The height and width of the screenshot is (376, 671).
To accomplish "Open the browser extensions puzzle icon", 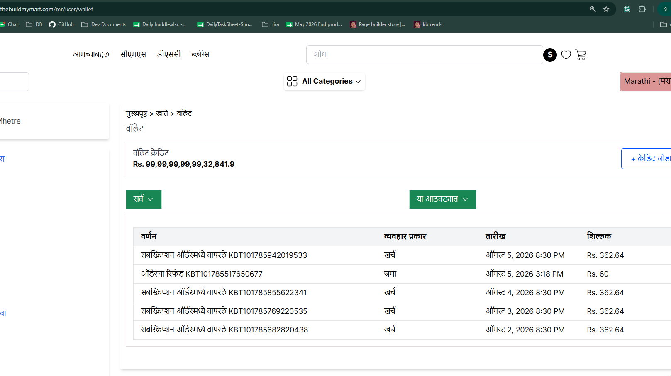I will click(x=642, y=9).
